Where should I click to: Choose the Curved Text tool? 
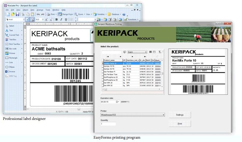[x=14, y=34]
